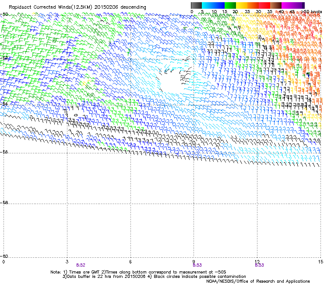Click the "9" longitude axis label

(194, 262)
